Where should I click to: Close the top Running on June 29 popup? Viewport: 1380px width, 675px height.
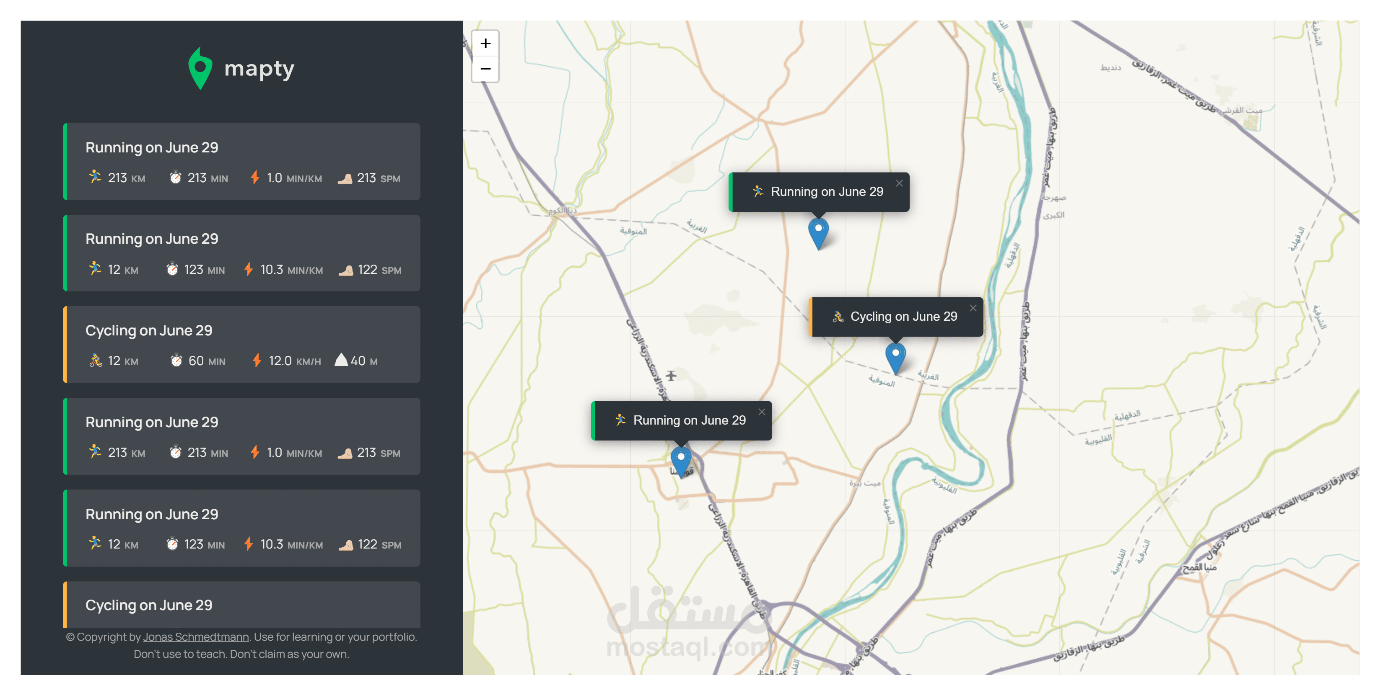pyautogui.click(x=899, y=183)
